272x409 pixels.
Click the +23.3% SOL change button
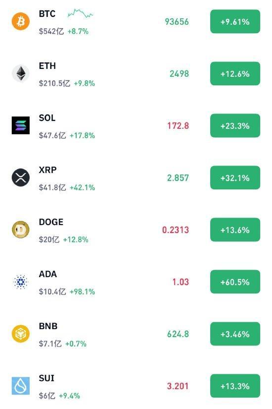click(235, 125)
